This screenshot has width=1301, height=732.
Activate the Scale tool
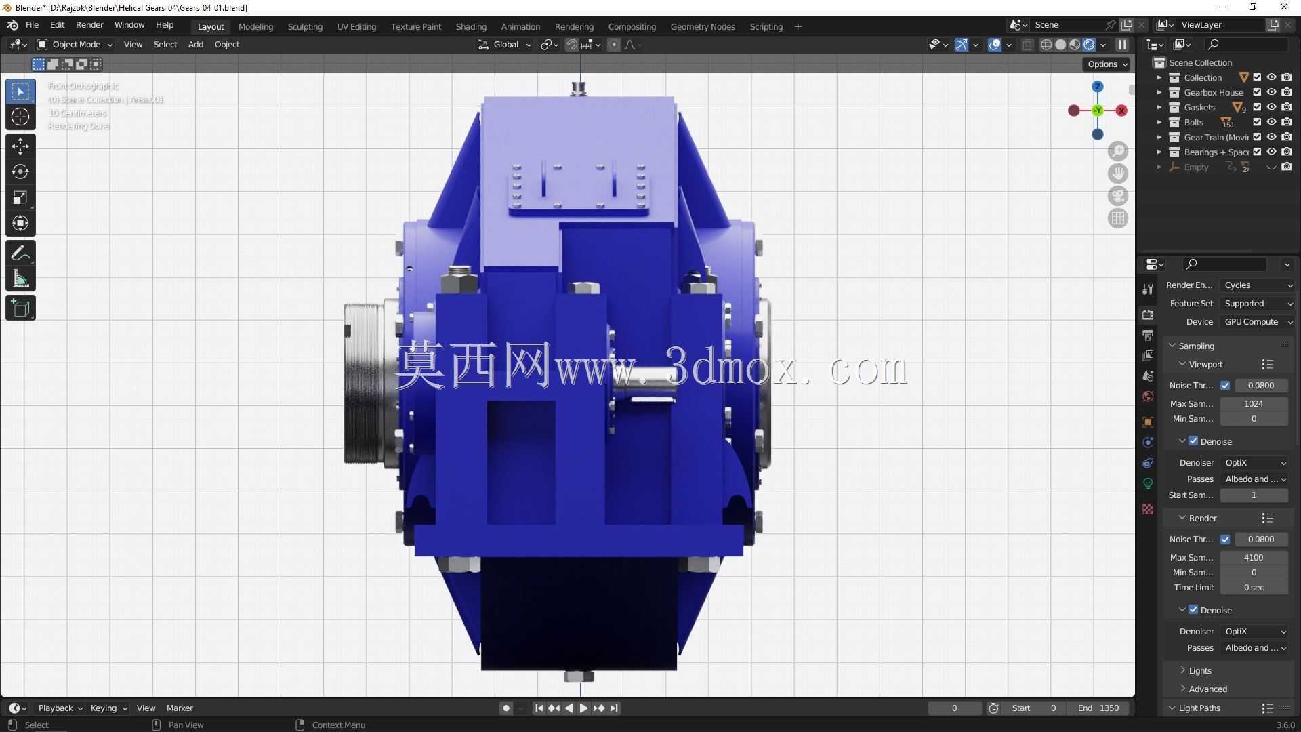(20, 197)
